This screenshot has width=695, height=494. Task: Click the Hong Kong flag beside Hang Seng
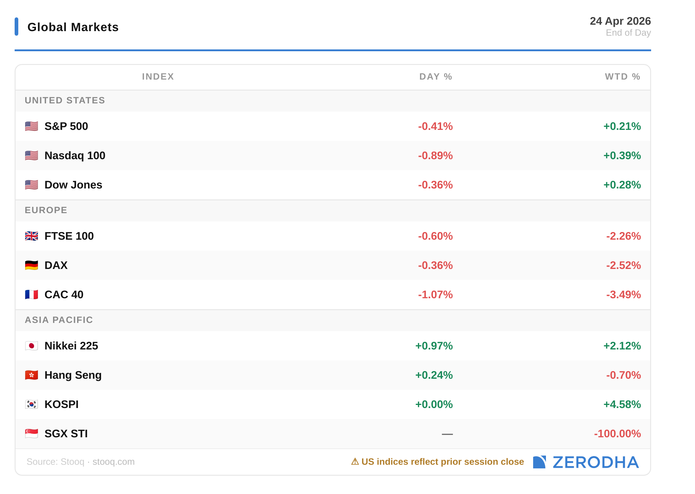tap(31, 375)
